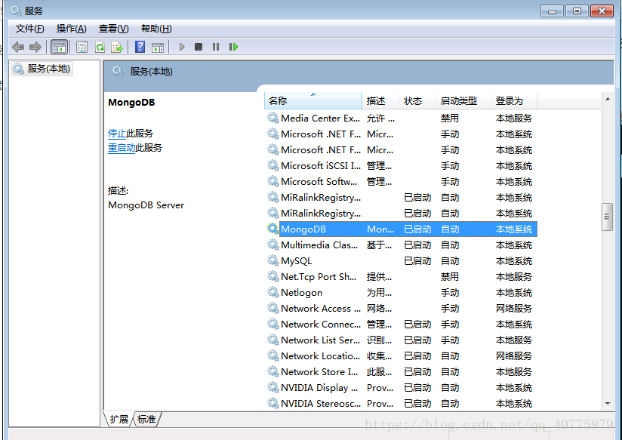Select Media Center Ex... service name
Image resolution: width=622 pixels, height=440 pixels.
coord(321,118)
